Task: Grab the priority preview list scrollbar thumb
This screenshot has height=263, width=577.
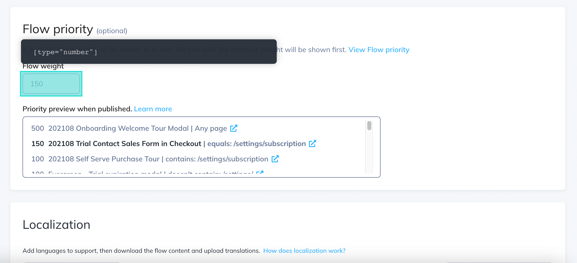Action: (x=369, y=126)
